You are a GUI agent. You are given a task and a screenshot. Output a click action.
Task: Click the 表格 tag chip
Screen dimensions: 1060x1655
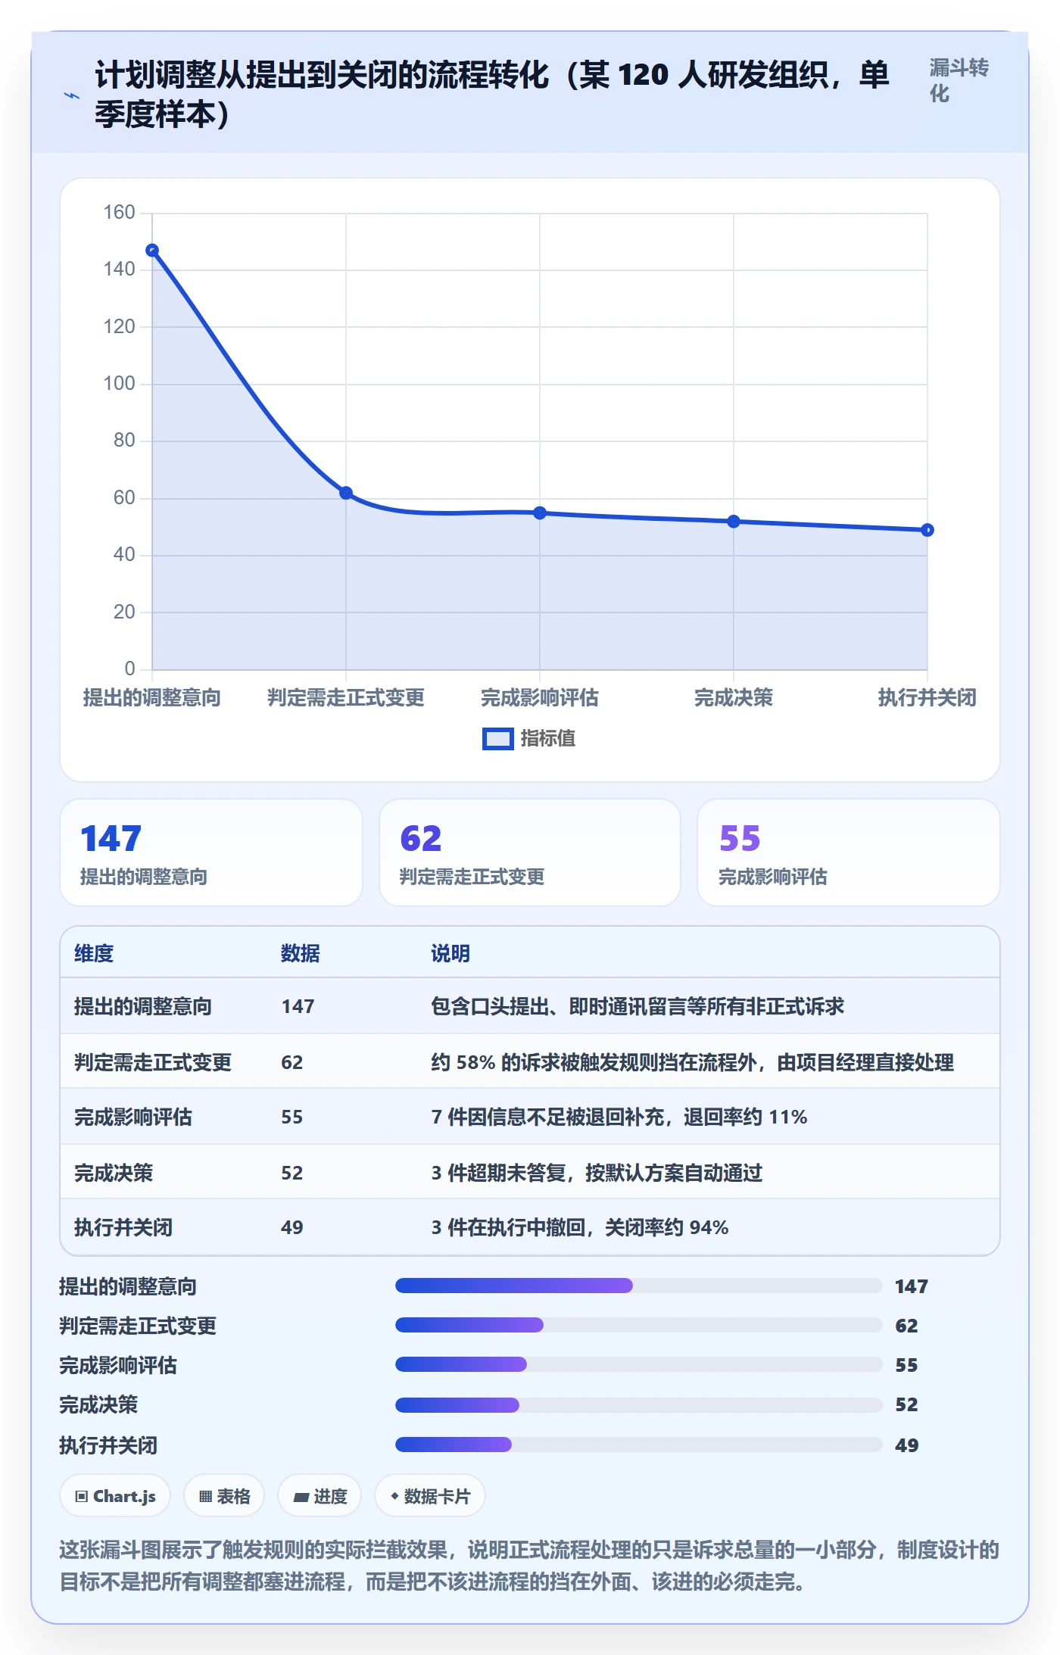coord(224,1496)
